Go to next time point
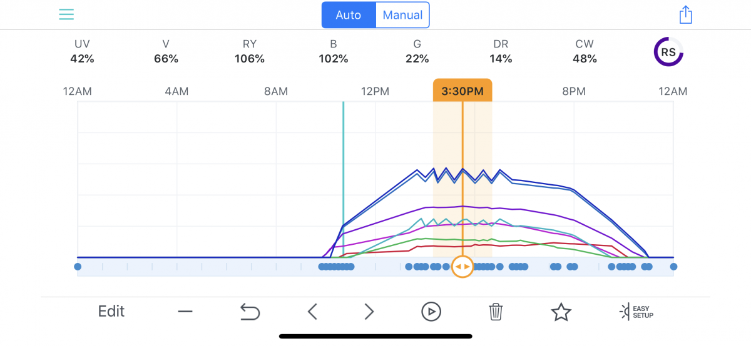Screen dimensions: 751x346 [369, 311]
